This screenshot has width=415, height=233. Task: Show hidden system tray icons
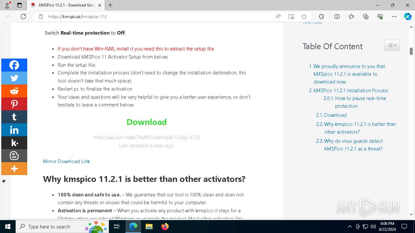coord(350,227)
